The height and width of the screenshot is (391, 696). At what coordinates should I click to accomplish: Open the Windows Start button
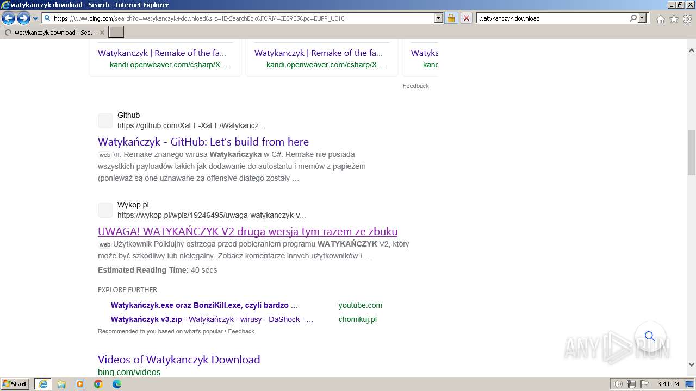pyautogui.click(x=15, y=384)
